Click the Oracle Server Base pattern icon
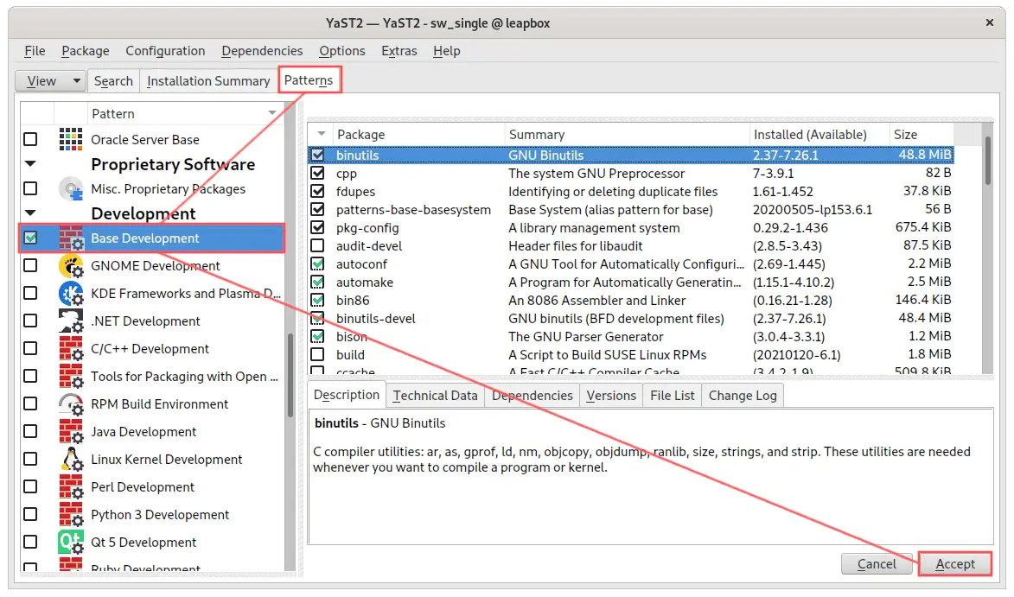 click(71, 139)
